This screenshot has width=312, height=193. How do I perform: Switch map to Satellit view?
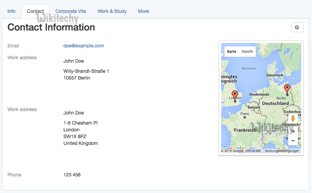pos(247,51)
